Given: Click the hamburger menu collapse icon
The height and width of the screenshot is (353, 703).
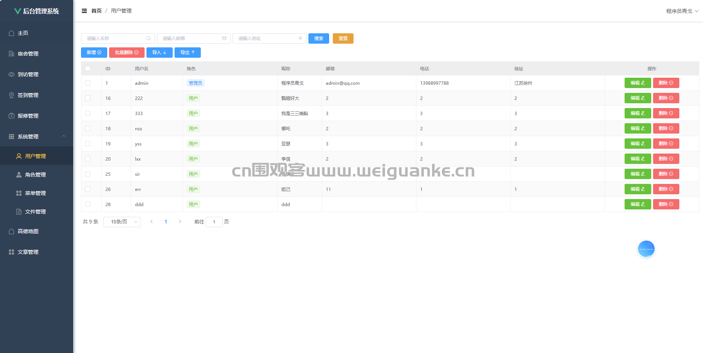Looking at the screenshot, I should tap(84, 11).
